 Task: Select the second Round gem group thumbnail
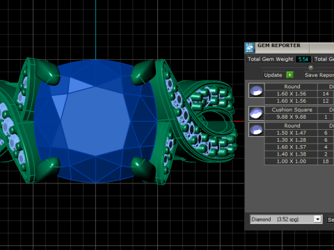[257, 129]
